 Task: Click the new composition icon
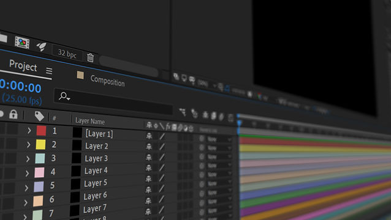[x=22, y=43]
